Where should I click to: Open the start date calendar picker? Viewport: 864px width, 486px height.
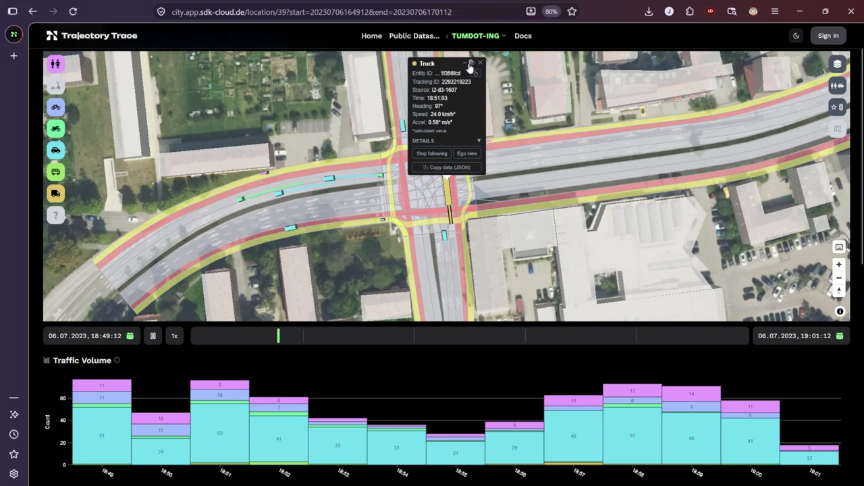pos(130,336)
